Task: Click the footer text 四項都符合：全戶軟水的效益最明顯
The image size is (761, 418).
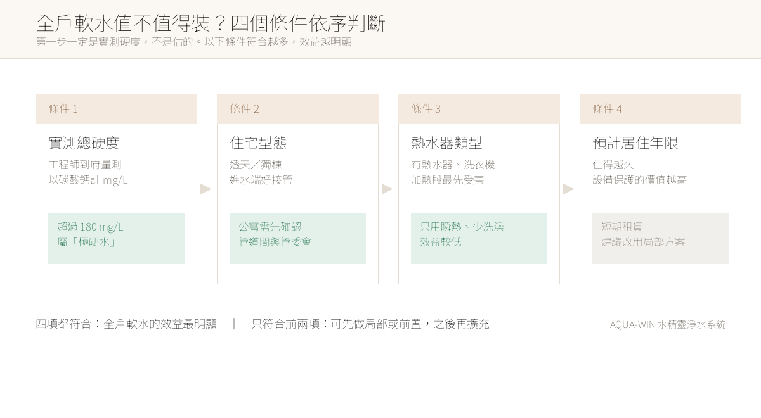Action: click(126, 324)
